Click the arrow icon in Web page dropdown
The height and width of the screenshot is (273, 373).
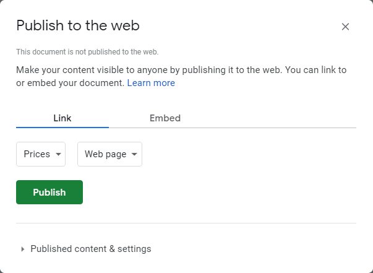[x=135, y=155]
